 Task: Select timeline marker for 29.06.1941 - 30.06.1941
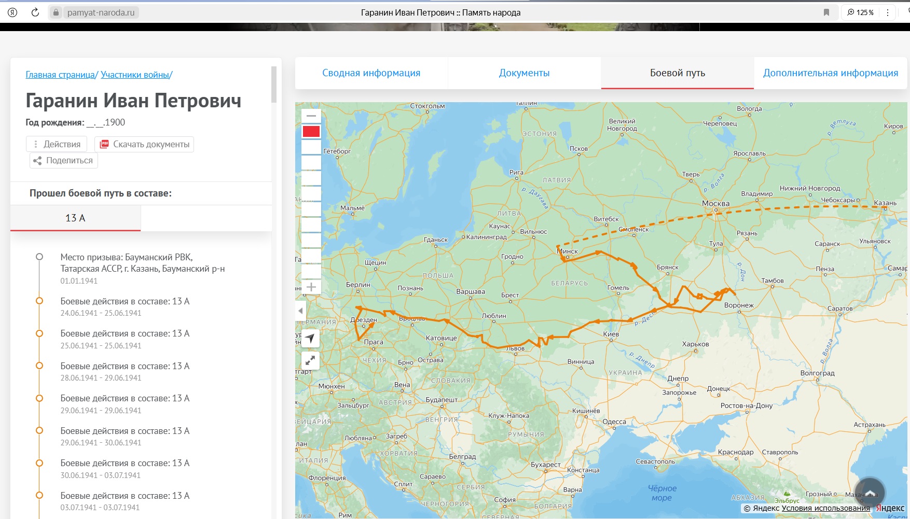(39, 430)
